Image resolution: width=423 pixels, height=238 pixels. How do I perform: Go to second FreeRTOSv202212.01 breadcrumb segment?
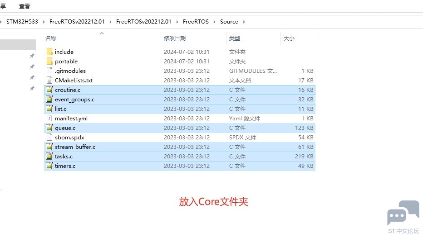tap(143, 22)
